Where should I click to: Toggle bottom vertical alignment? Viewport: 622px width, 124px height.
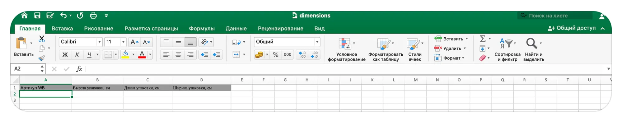pyautogui.click(x=190, y=42)
